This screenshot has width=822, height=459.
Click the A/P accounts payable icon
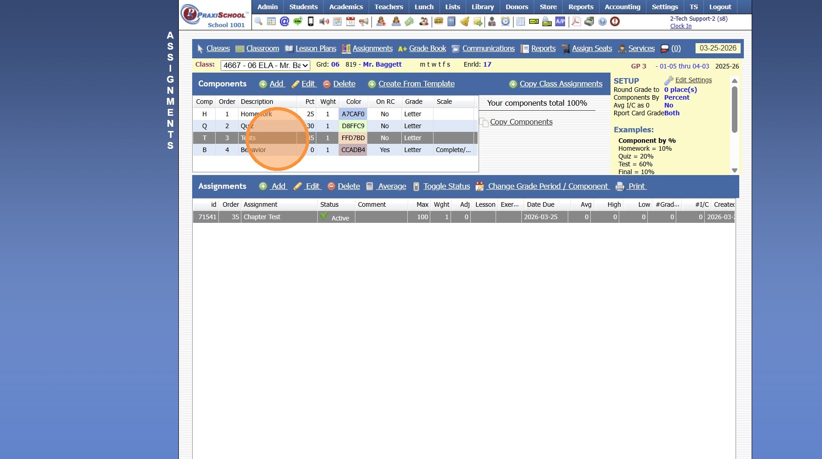(560, 22)
